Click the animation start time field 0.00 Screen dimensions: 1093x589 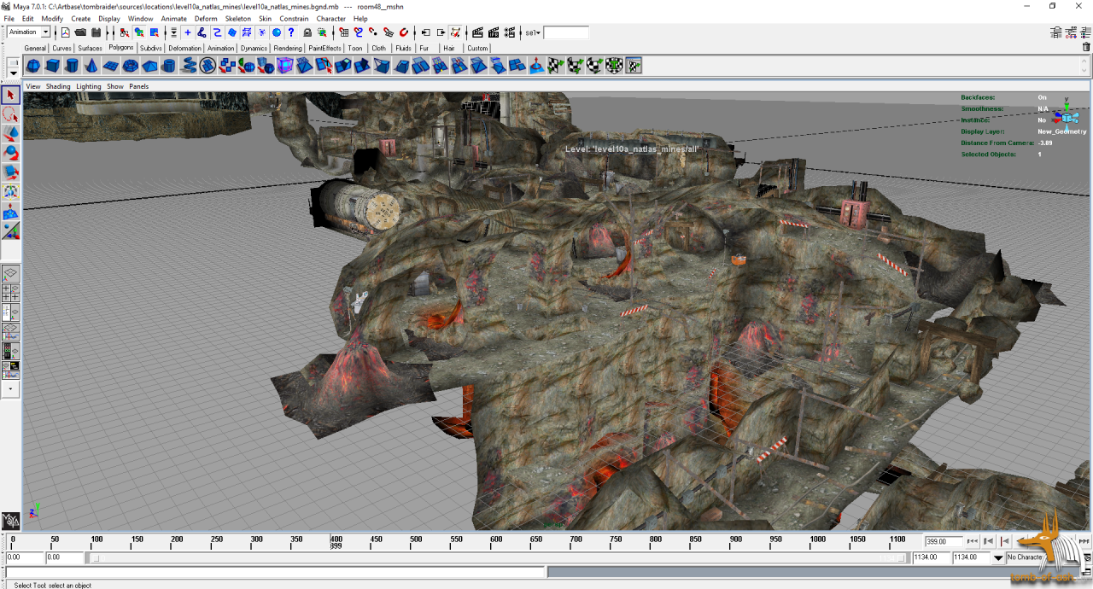coord(24,557)
